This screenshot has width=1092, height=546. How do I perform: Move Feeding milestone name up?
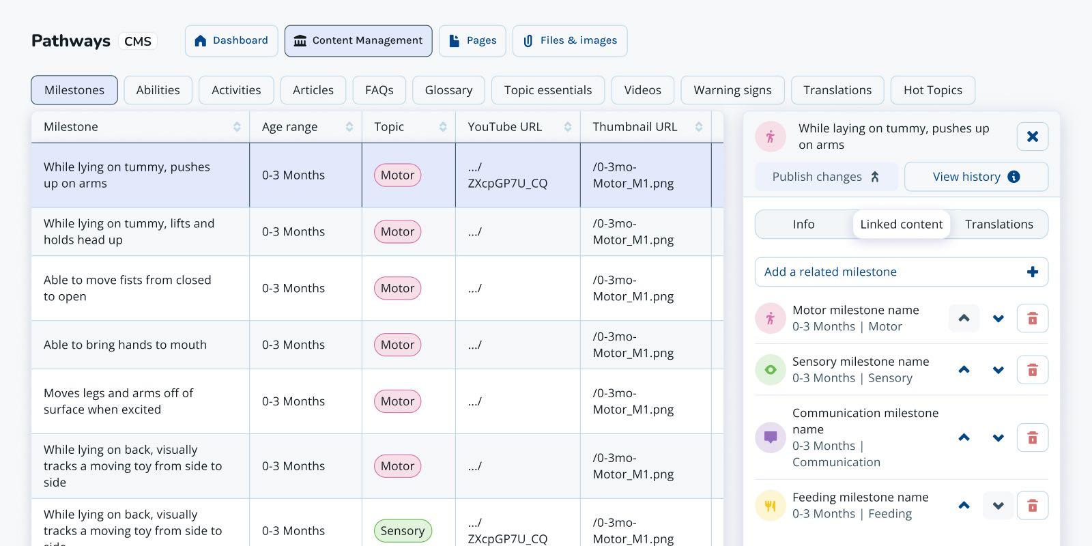(964, 506)
